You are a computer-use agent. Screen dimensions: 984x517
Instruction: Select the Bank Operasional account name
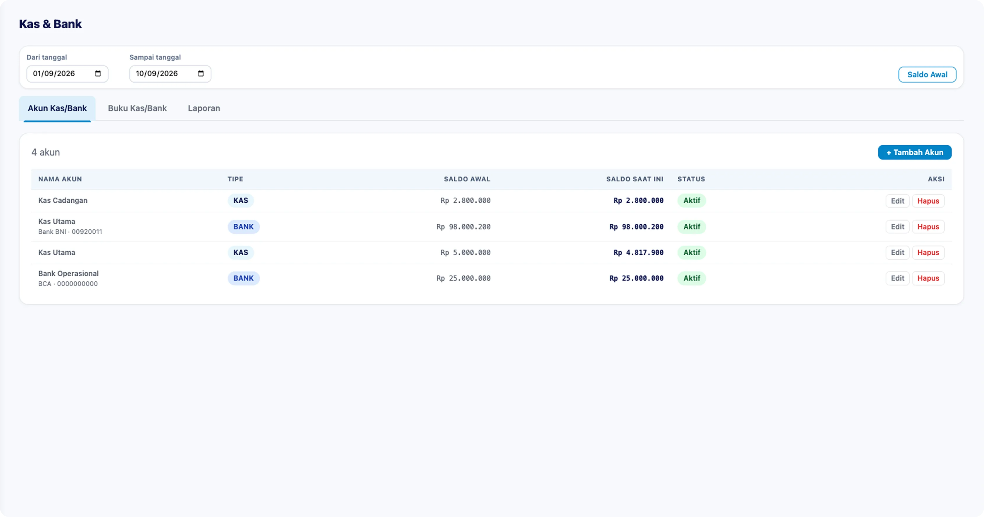(68, 274)
